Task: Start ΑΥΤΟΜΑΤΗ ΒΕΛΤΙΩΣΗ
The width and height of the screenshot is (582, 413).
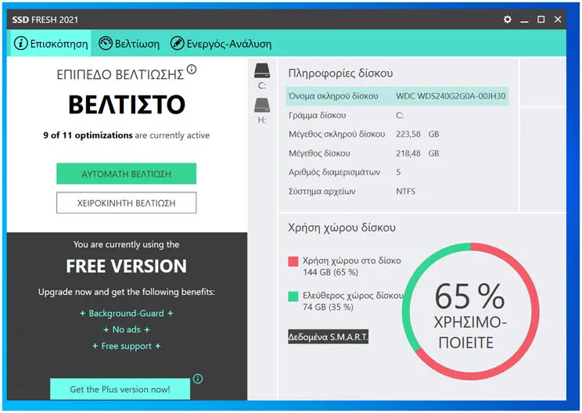Action: pyautogui.click(x=126, y=174)
